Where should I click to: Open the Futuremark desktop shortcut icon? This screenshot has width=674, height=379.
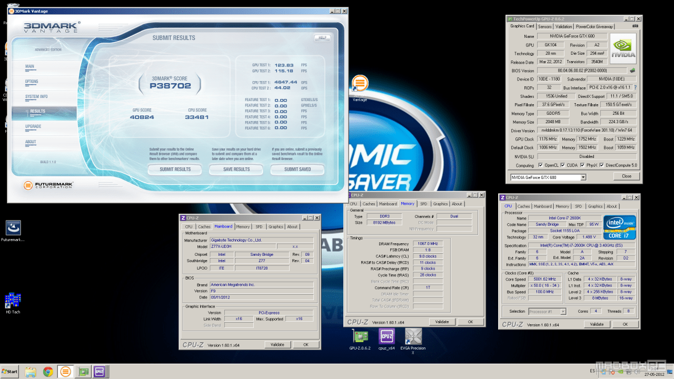tap(13, 231)
